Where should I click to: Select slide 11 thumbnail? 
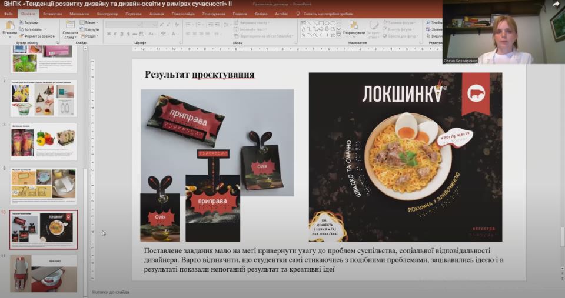(43, 273)
